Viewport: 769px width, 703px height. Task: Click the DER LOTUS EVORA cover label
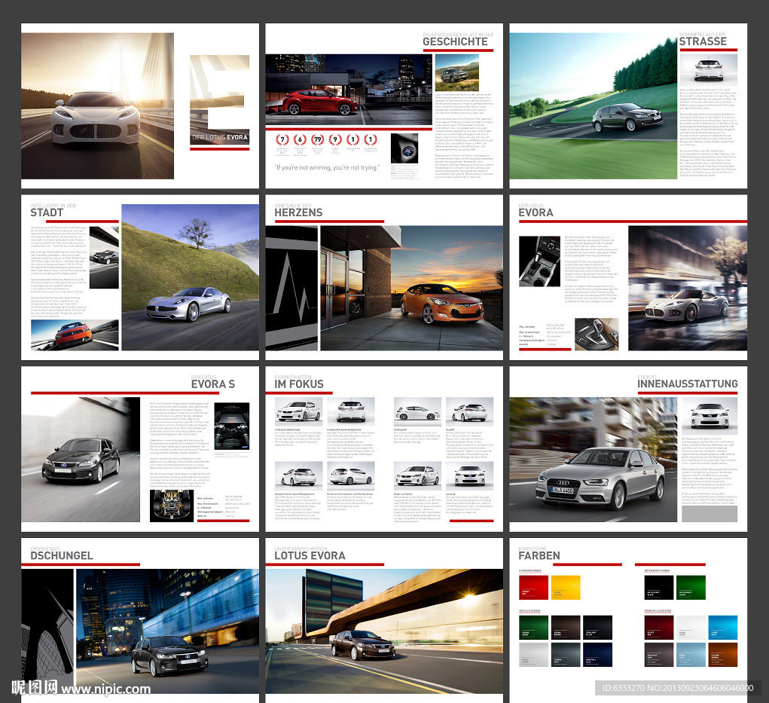point(220,137)
